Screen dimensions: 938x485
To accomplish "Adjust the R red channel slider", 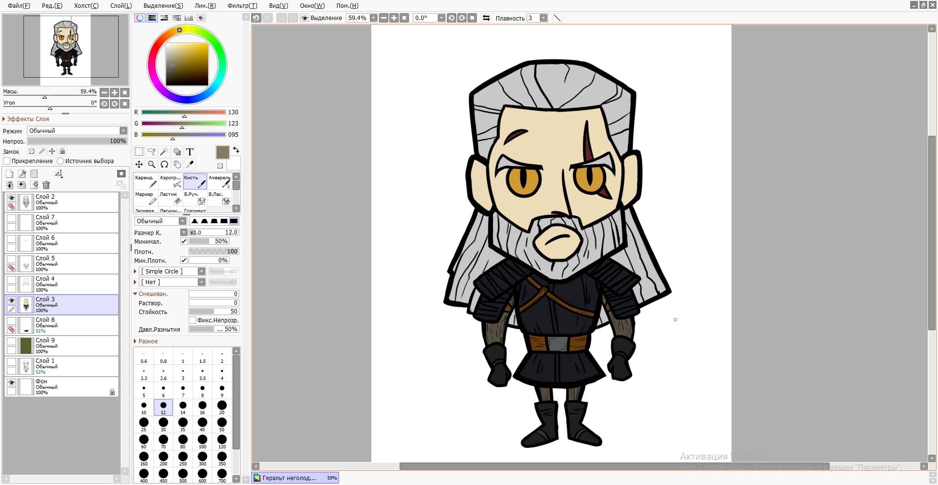I will point(183,112).
